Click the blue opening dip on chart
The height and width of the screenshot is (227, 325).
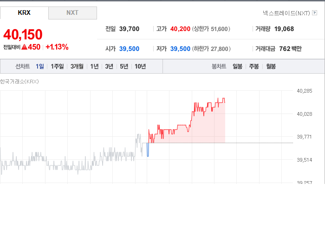[148, 150]
